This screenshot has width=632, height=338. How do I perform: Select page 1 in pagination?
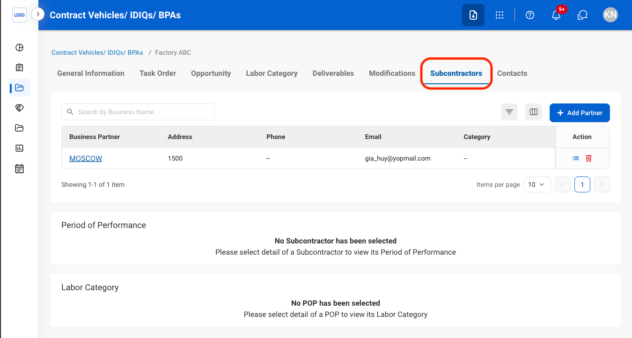click(582, 184)
